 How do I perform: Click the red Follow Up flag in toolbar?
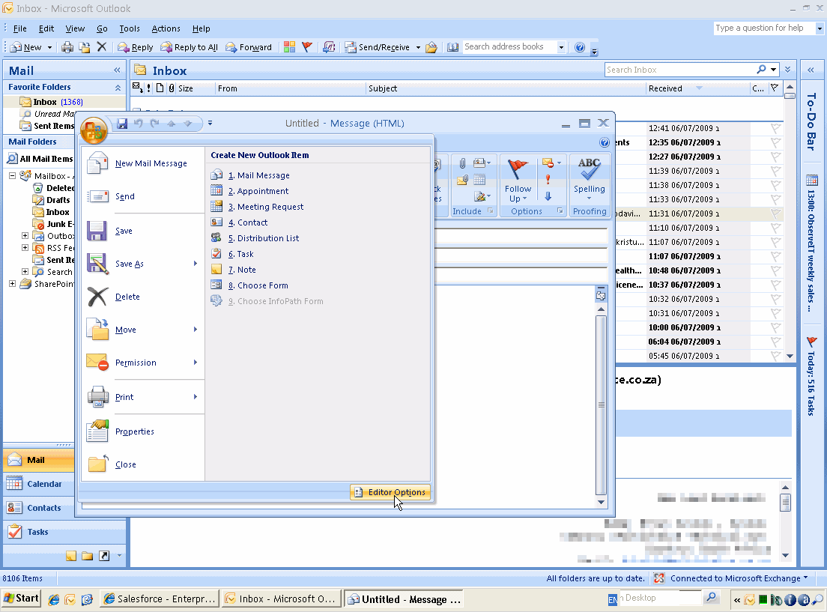(x=307, y=47)
